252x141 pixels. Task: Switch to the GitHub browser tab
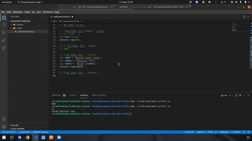(x=124, y=7)
